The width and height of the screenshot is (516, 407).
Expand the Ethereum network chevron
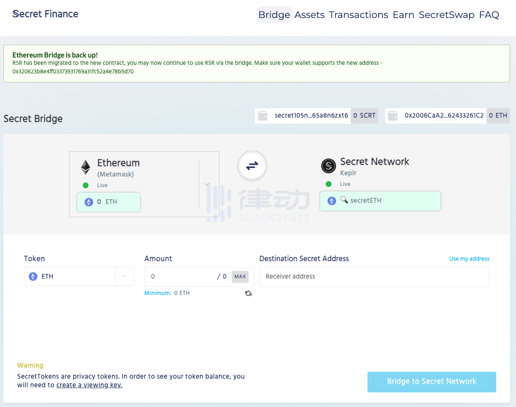pos(207,185)
